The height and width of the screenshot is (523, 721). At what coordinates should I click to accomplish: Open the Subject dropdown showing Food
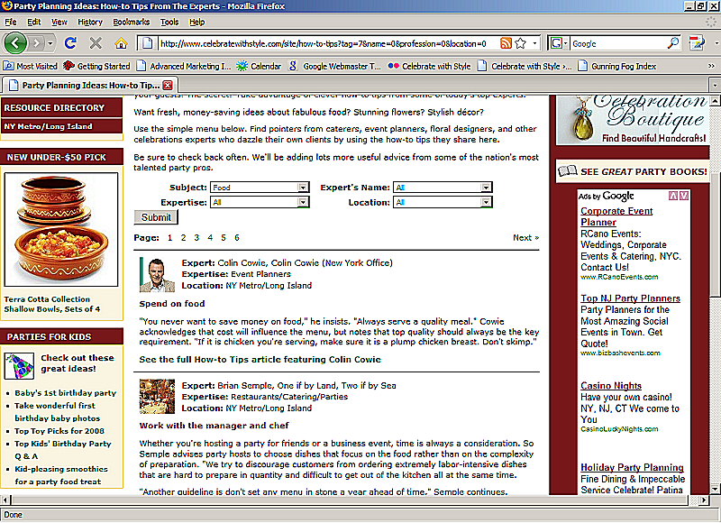[260, 188]
